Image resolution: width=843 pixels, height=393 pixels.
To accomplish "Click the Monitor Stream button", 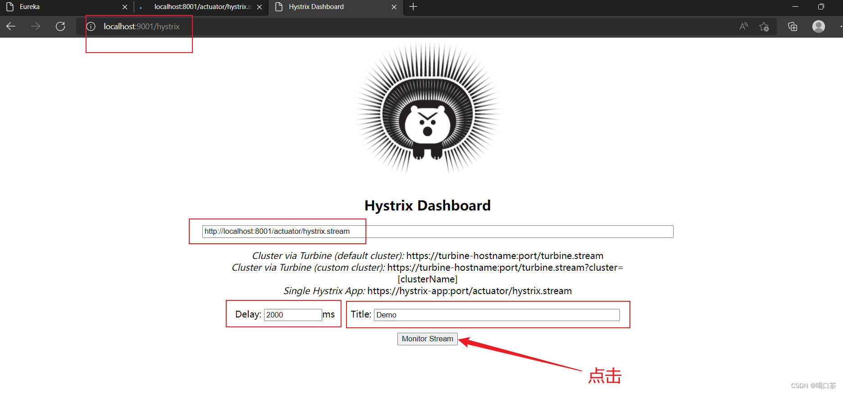I will 427,339.
